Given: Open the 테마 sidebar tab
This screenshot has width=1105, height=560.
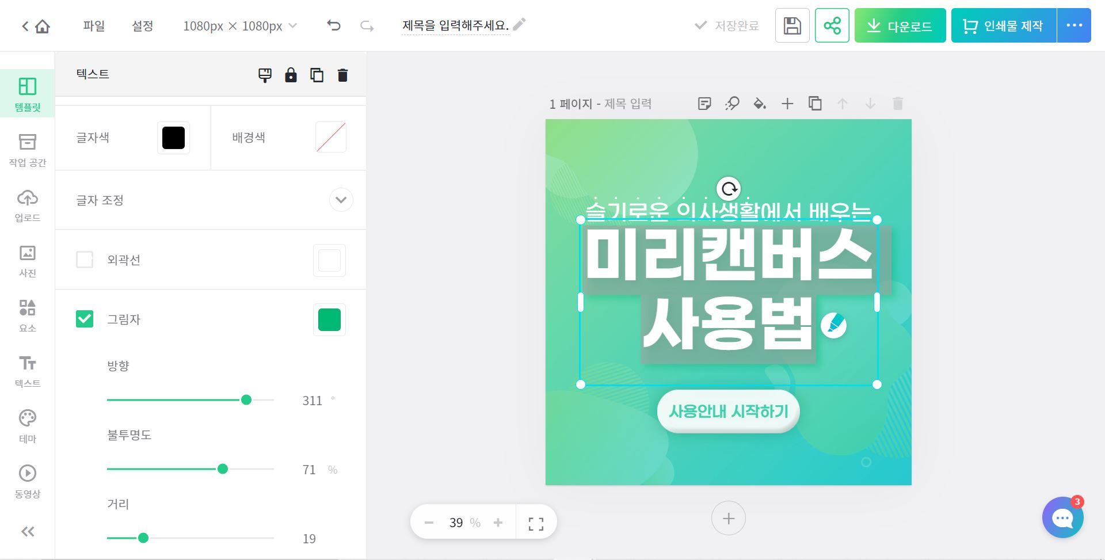Looking at the screenshot, I should click(28, 426).
